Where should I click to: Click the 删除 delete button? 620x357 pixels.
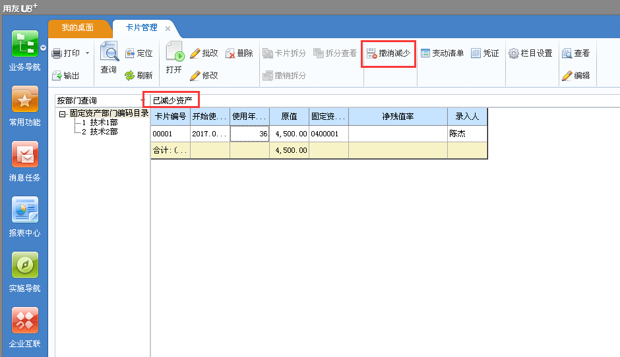[x=239, y=53]
